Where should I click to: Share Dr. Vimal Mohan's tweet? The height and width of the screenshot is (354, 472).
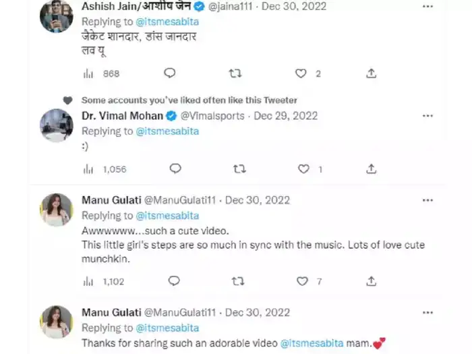371,169
